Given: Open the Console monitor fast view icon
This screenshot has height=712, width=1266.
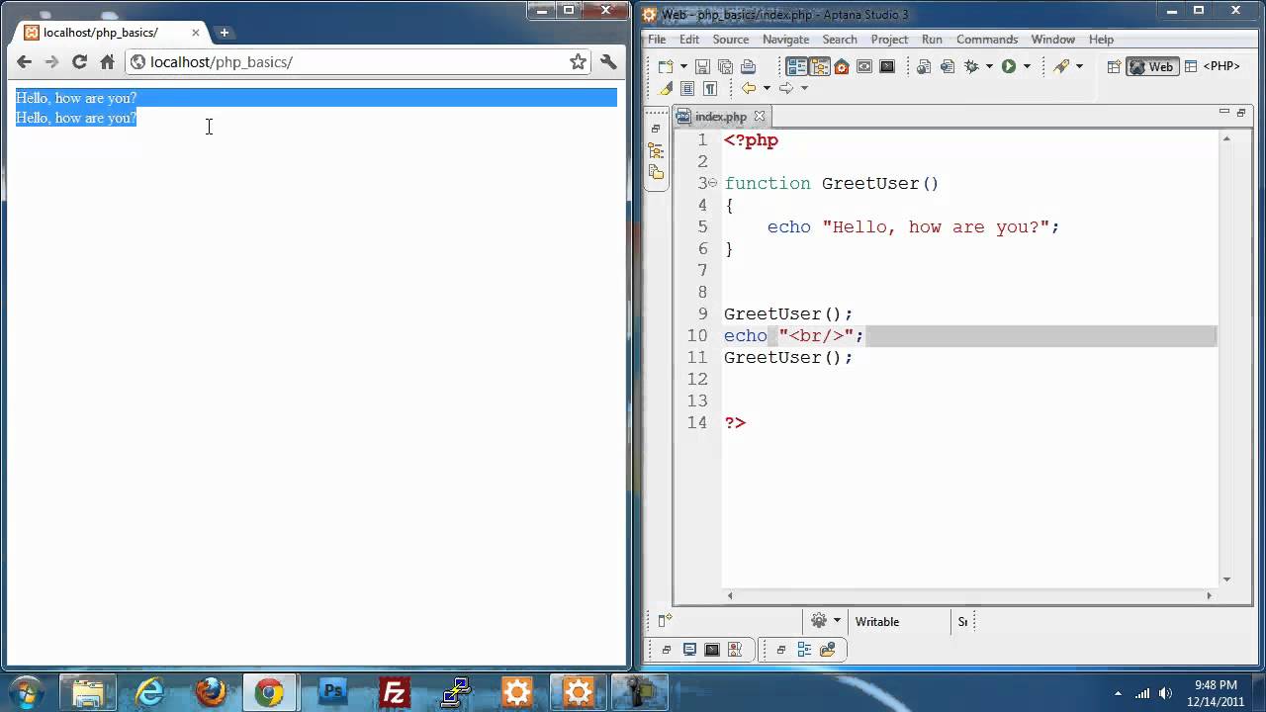Looking at the screenshot, I should (689, 650).
